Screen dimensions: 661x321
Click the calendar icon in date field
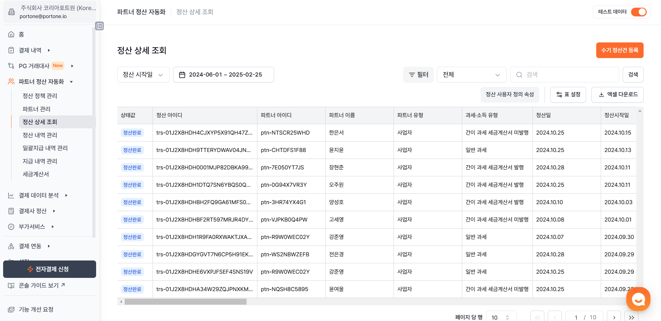point(182,75)
